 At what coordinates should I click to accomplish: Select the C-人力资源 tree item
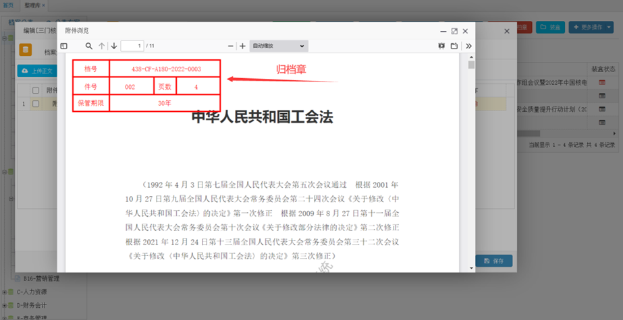click(x=32, y=292)
